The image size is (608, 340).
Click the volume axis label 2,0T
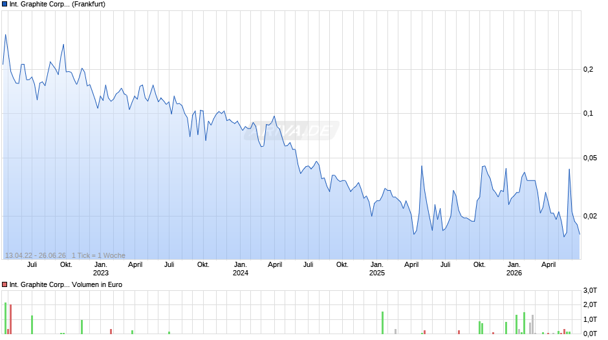[590, 304]
